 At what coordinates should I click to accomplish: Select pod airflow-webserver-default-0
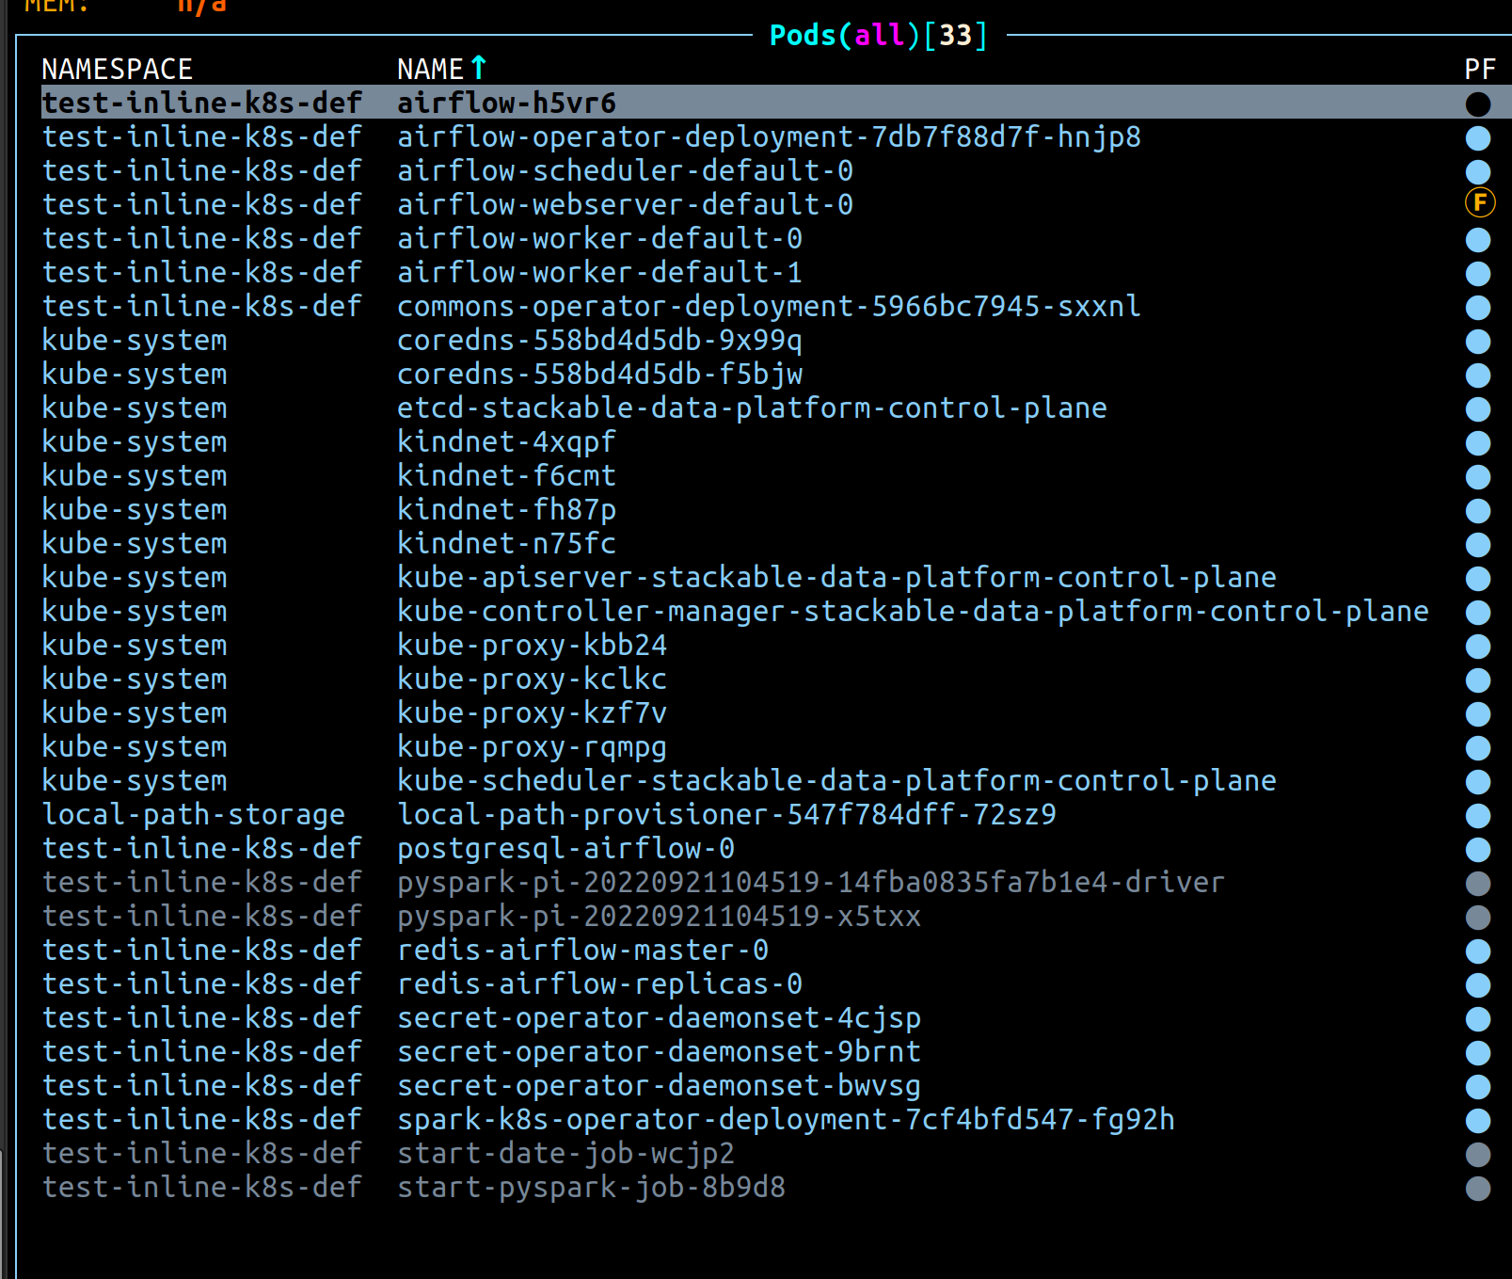point(625,205)
